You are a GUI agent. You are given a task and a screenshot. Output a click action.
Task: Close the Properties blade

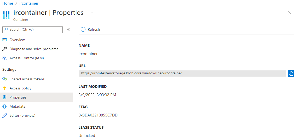click(x=290, y=13)
